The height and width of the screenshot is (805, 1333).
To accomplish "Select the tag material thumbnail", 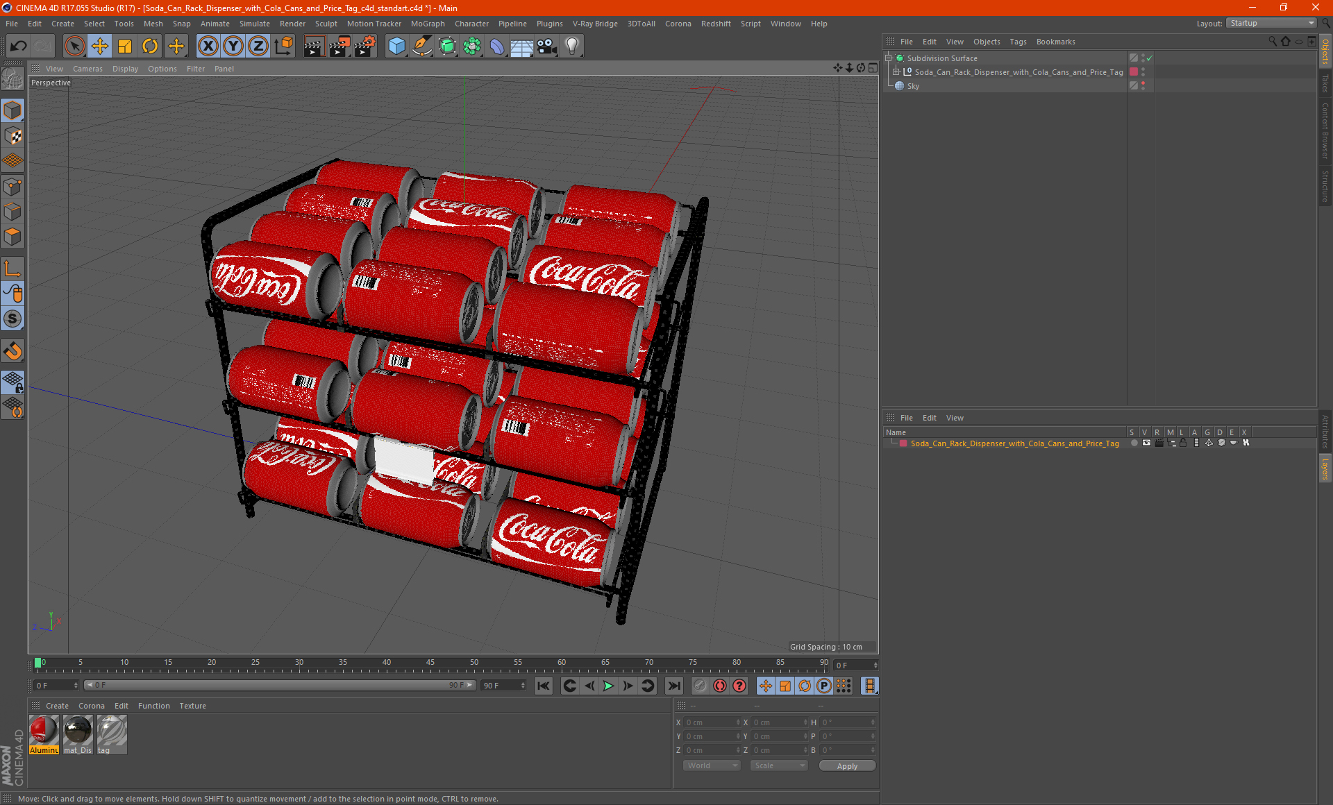I will point(112,735).
